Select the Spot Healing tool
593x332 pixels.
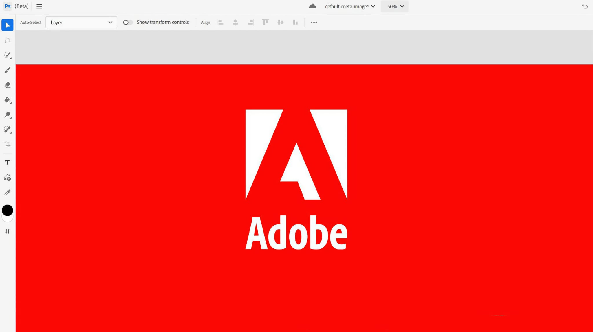[8, 130]
